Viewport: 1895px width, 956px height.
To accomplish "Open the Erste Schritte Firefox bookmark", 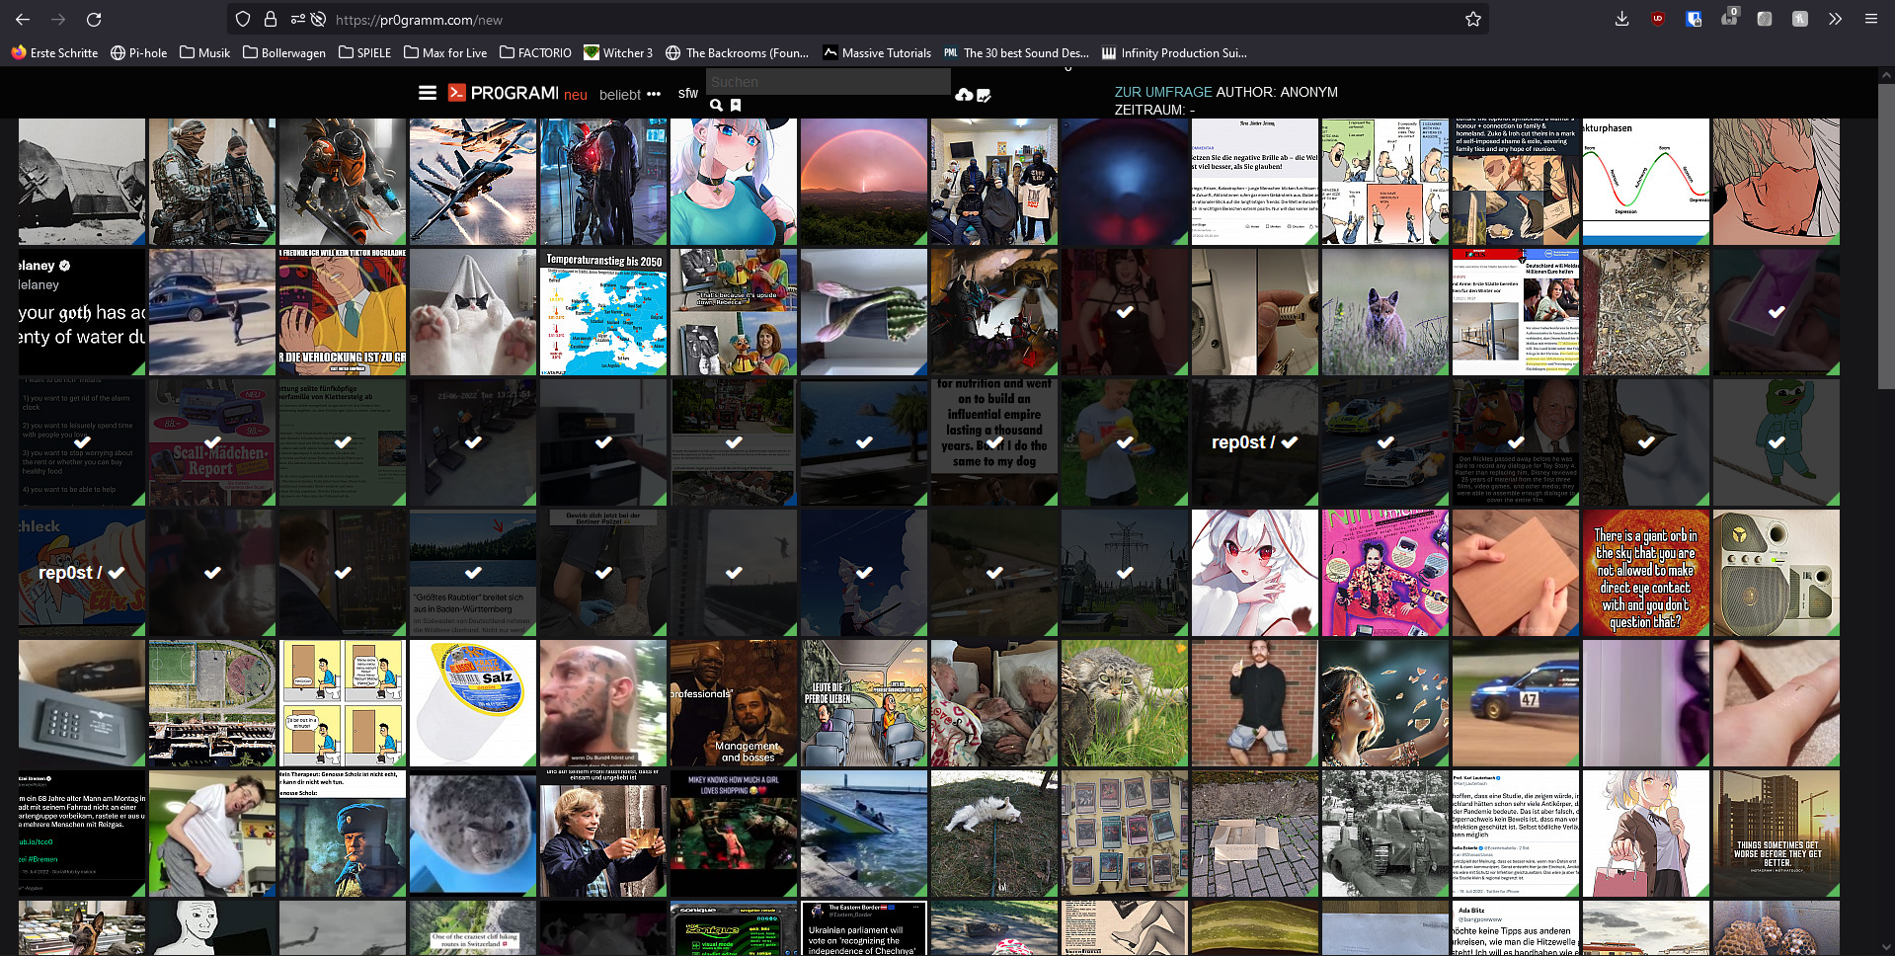I will click(x=54, y=52).
